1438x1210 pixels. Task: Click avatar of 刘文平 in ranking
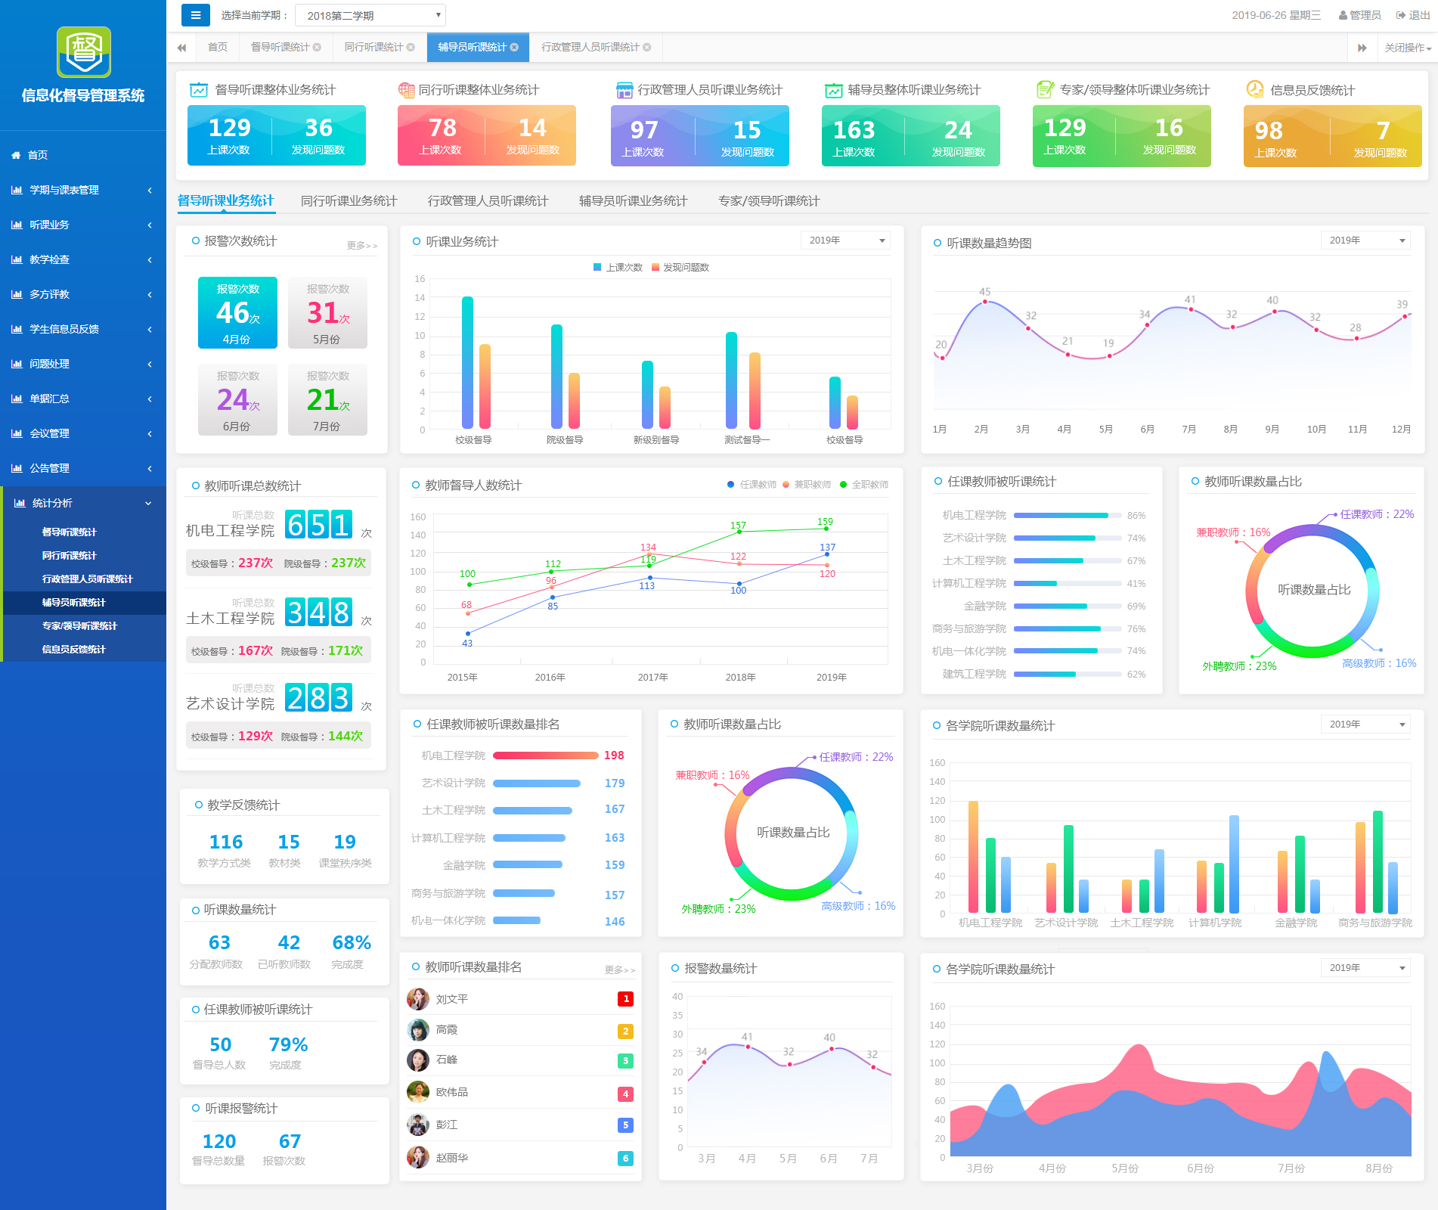click(418, 999)
